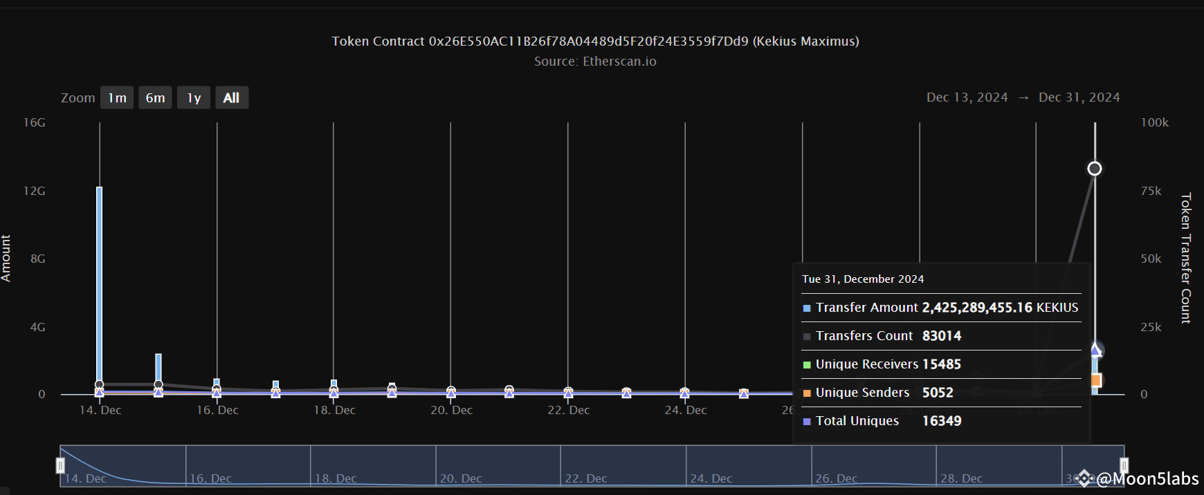This screenshot has height=495, width=1204.
Task: Click the Transfers Count 83014 tooltip row
Action: click(941, 336)
